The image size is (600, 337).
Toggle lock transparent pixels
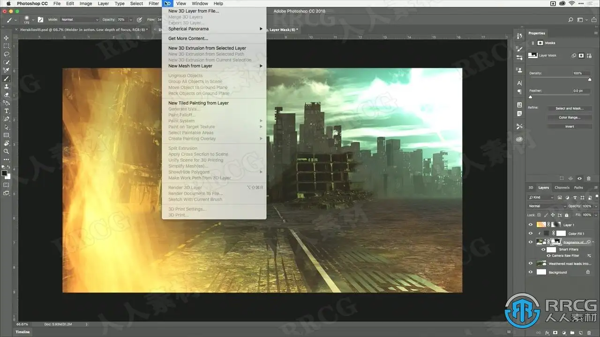pos(540,215)
